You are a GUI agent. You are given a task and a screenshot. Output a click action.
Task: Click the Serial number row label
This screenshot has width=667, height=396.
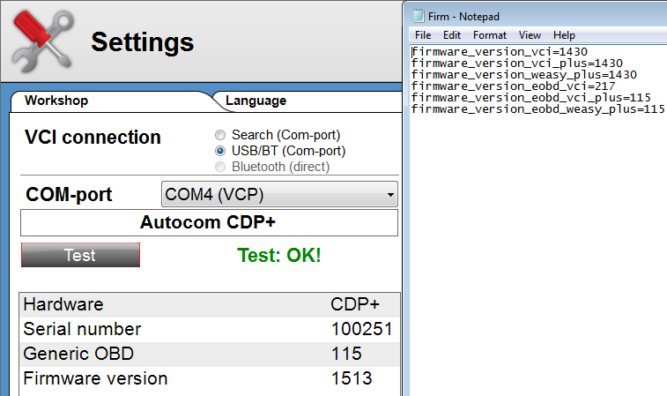coord(82,329)
